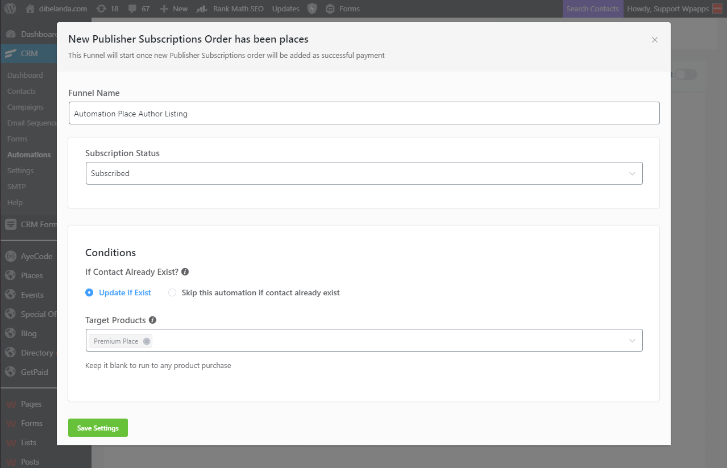Open the 67 comments bubble
727x468 pixels.
click(x=139, y=9)
